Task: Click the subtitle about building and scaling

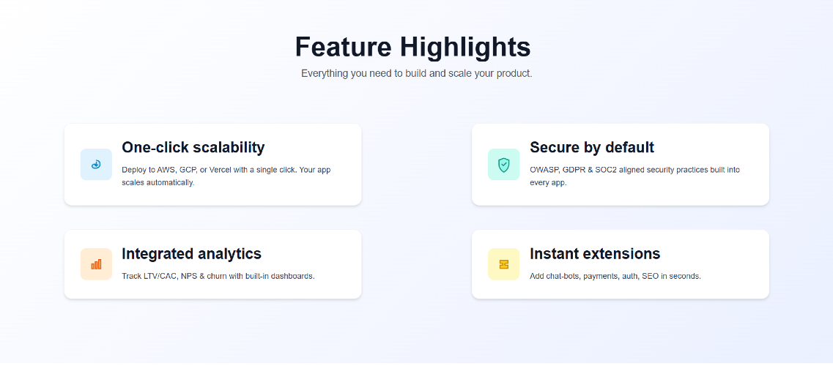Action: pos(416,74)
